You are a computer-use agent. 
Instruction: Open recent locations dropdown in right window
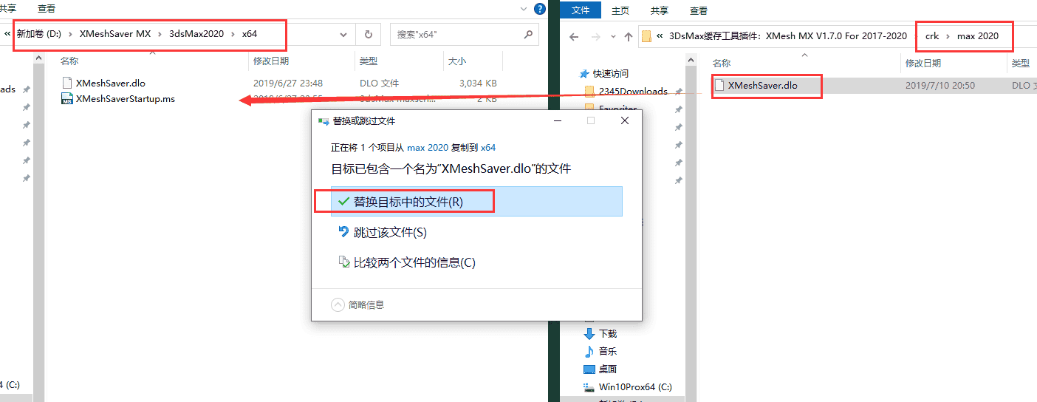pos(612,36)
